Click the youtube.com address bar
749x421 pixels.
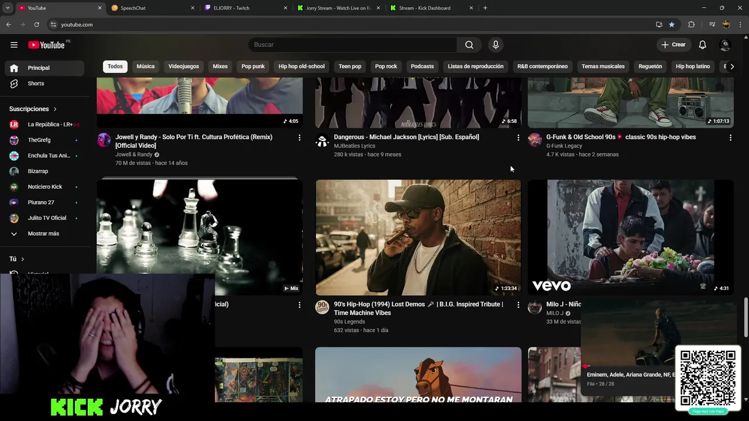click(x=351, y=25)
